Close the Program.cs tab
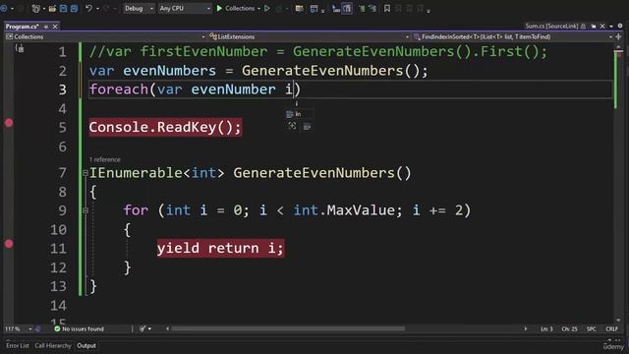This screenshot has height=354, width=629. click(55, 27)
